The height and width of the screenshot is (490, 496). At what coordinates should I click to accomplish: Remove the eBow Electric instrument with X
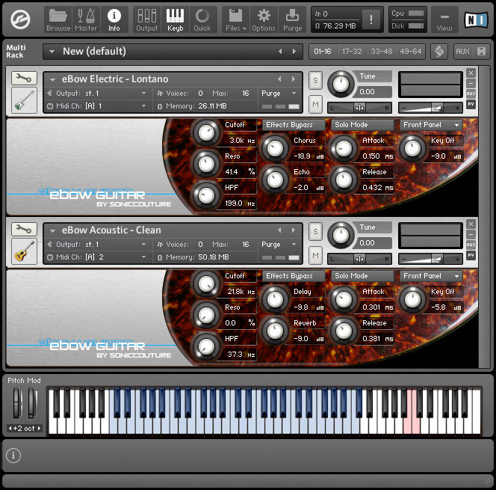[x=471, y=73]
